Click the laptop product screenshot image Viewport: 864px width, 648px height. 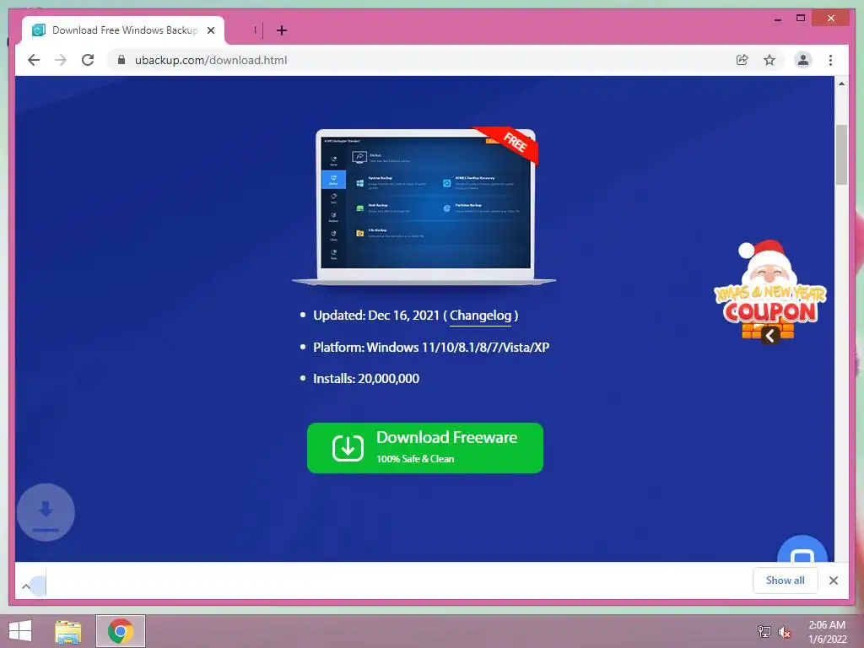pos(424,206)
